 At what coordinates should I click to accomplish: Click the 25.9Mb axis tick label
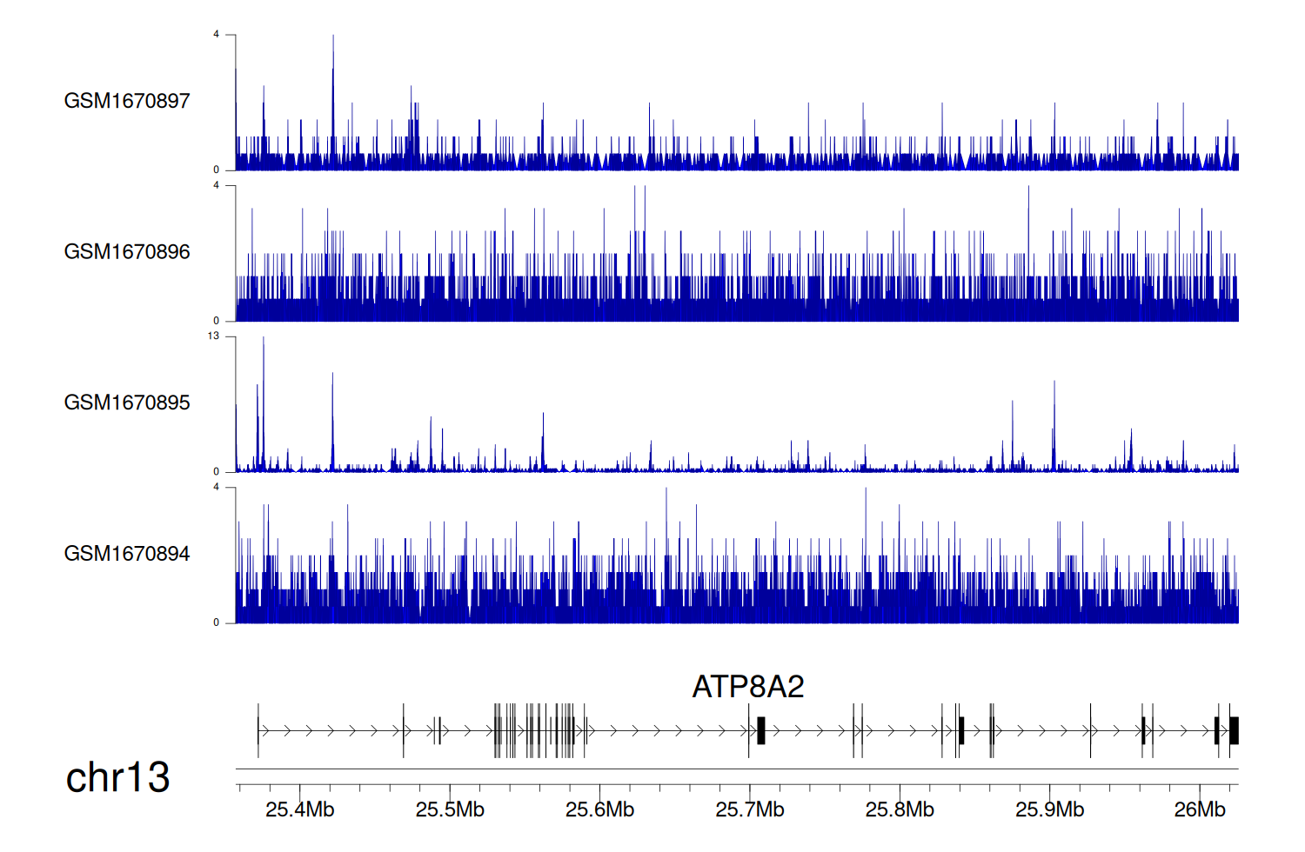click(1049, 809)
